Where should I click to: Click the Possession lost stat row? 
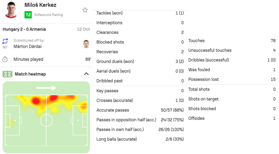(x=232, y=79)
